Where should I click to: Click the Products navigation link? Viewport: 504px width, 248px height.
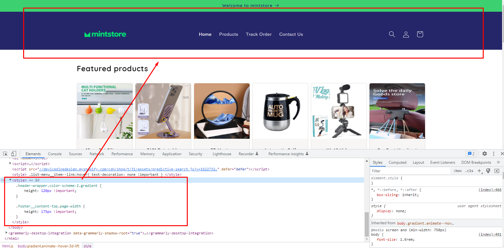click(x=229, y=34)
